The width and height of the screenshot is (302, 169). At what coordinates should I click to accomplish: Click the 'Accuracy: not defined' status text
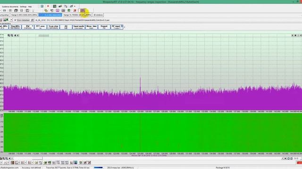click(x=32, y=168)
